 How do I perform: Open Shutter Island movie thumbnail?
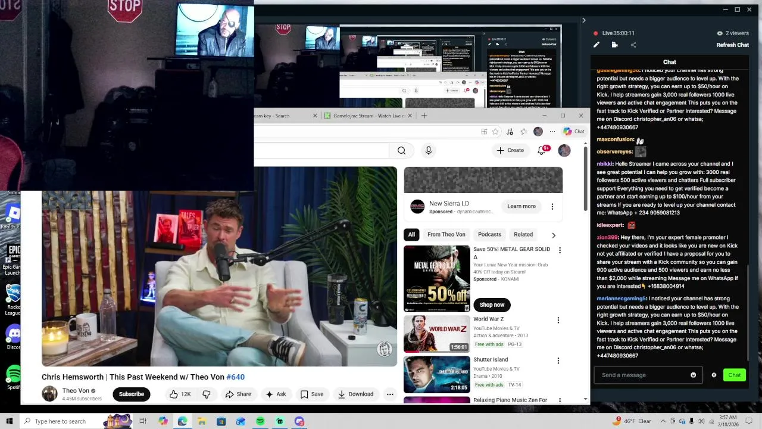437,374
